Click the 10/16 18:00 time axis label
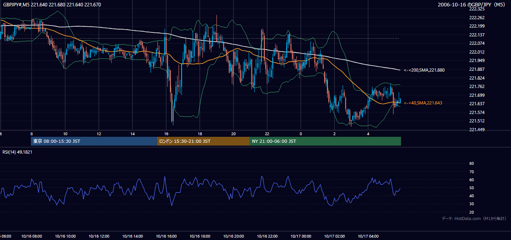 click(200, 236)
